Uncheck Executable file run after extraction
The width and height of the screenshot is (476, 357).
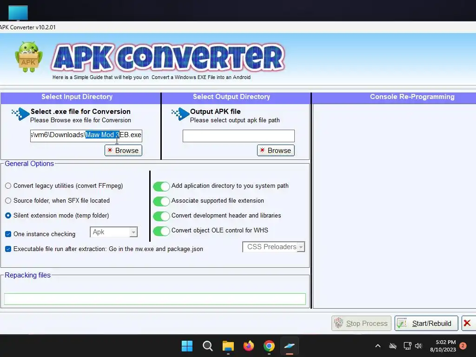click(8, 249)
